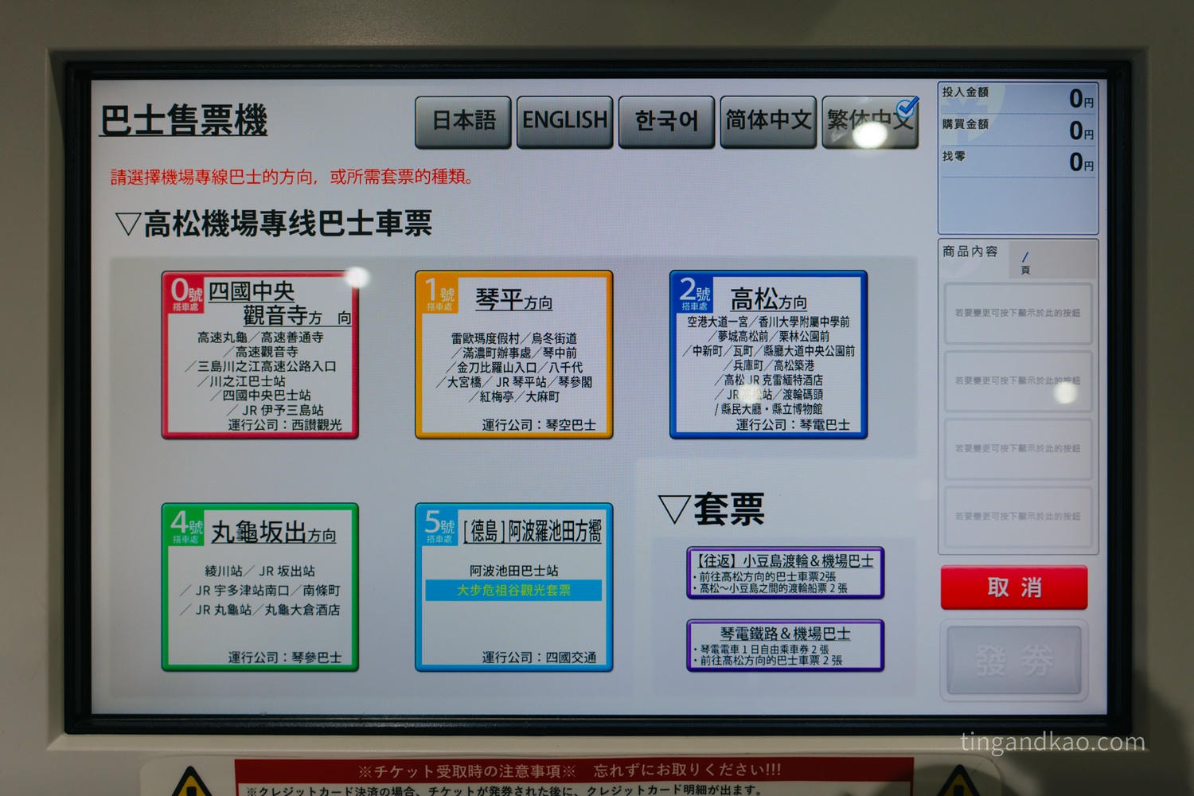Tap the third empty 商品內容 item slot
The height and width of the screenshot is (796, 1194).
pyautogui.click(x=1018, y=449)
